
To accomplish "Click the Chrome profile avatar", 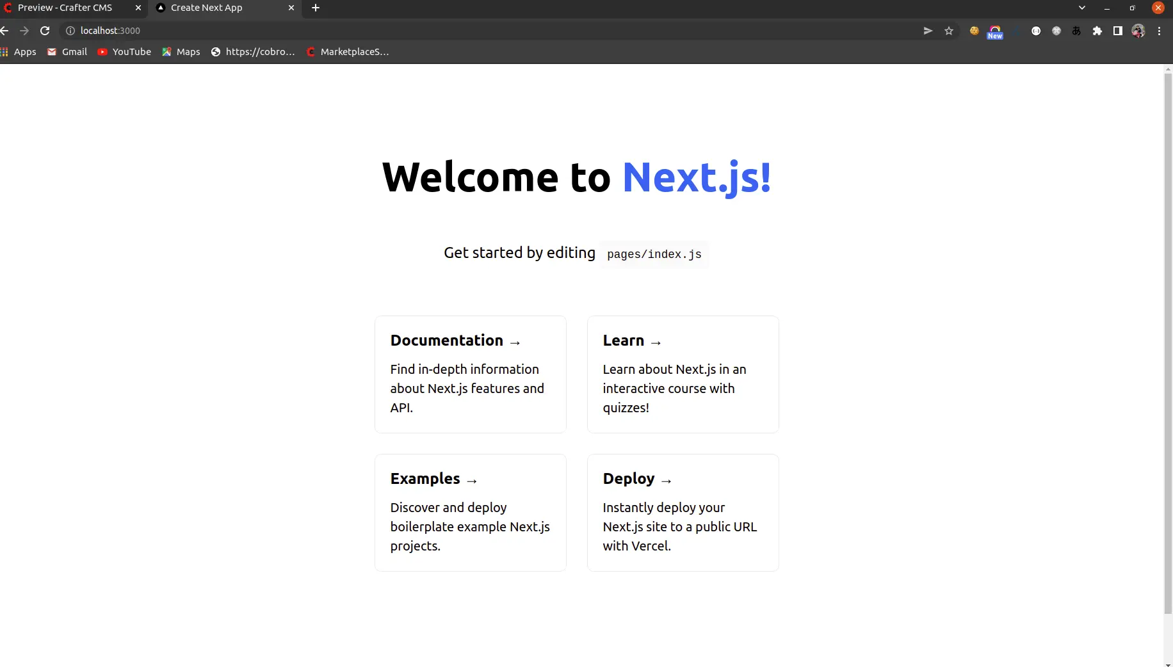I will [1138, 31].
